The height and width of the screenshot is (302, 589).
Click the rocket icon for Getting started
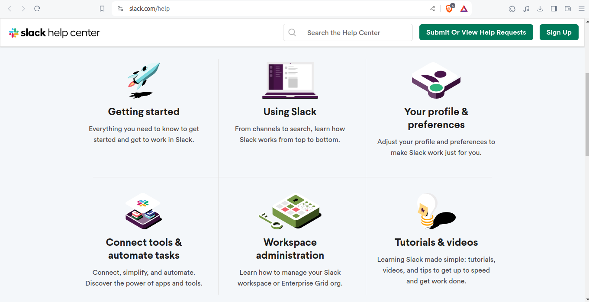pyautogui.click(x=144, y=80)
